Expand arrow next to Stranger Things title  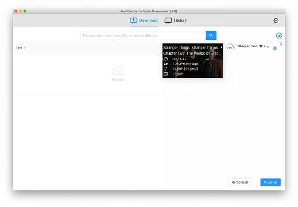coord(221,48)
